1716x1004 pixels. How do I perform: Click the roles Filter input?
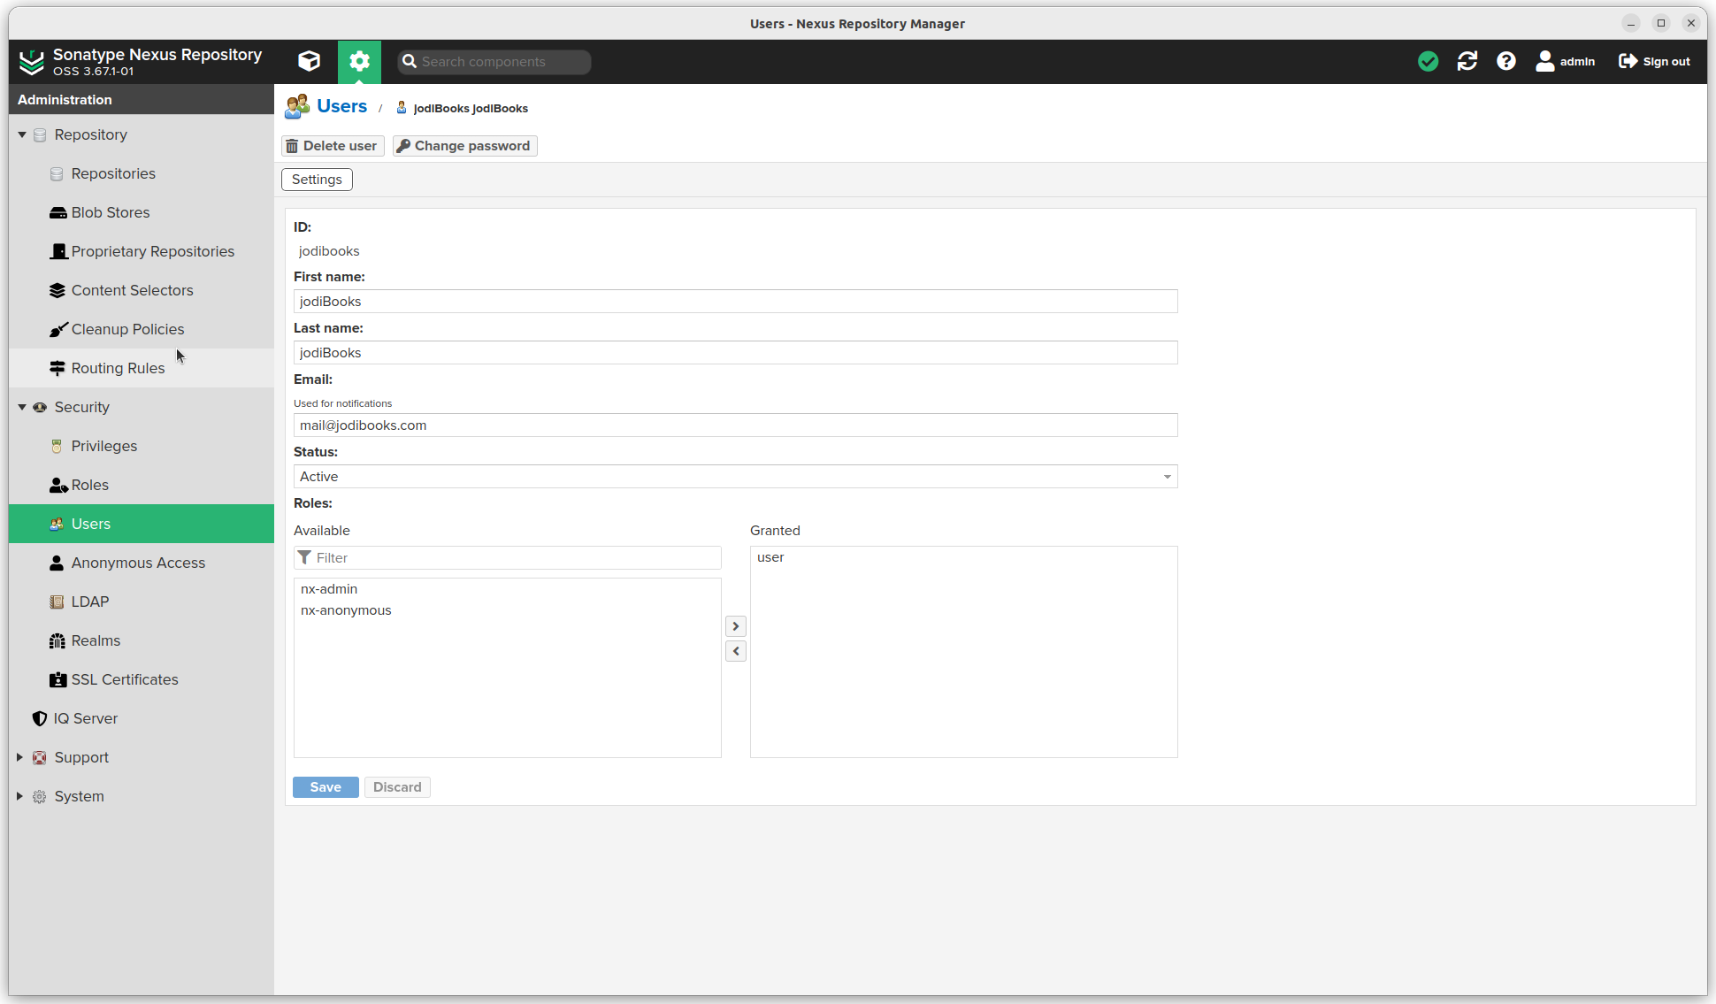pyautogui.click(x=507, y=558)
